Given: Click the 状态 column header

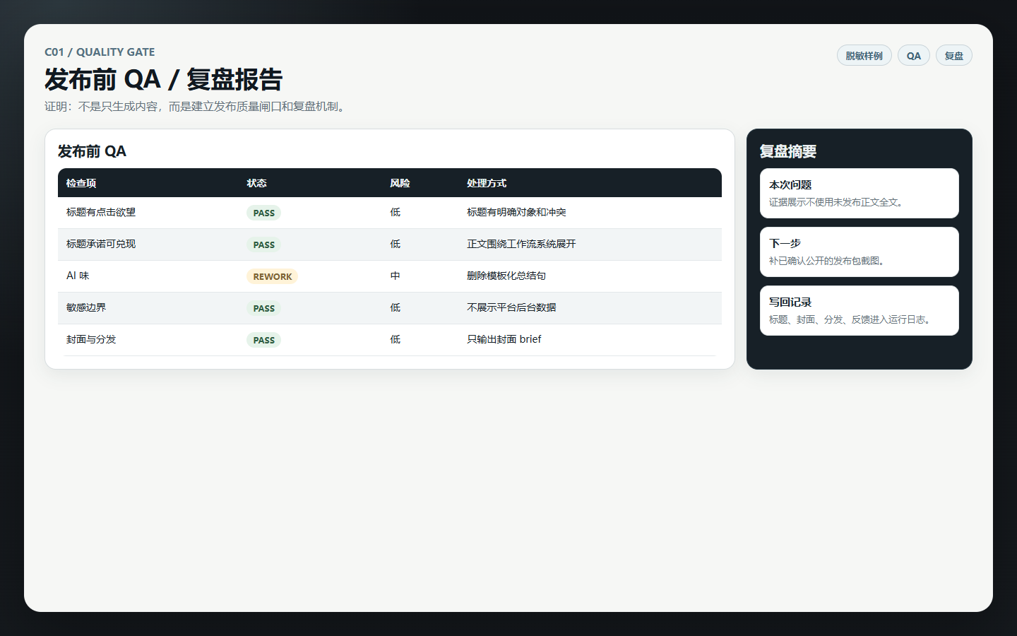Looking at the screenshot, I should [256, 183].
